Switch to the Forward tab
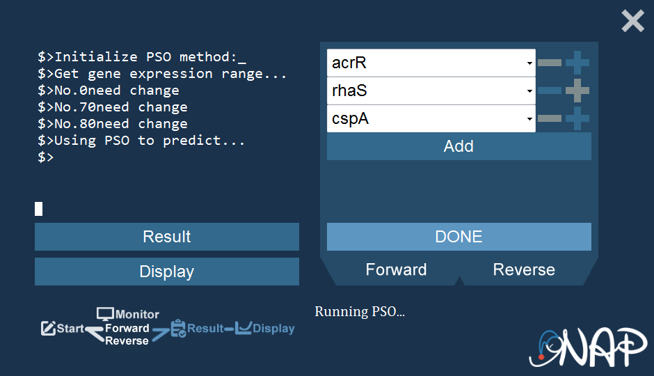654x376 pixels. click(x=396, y=270)
